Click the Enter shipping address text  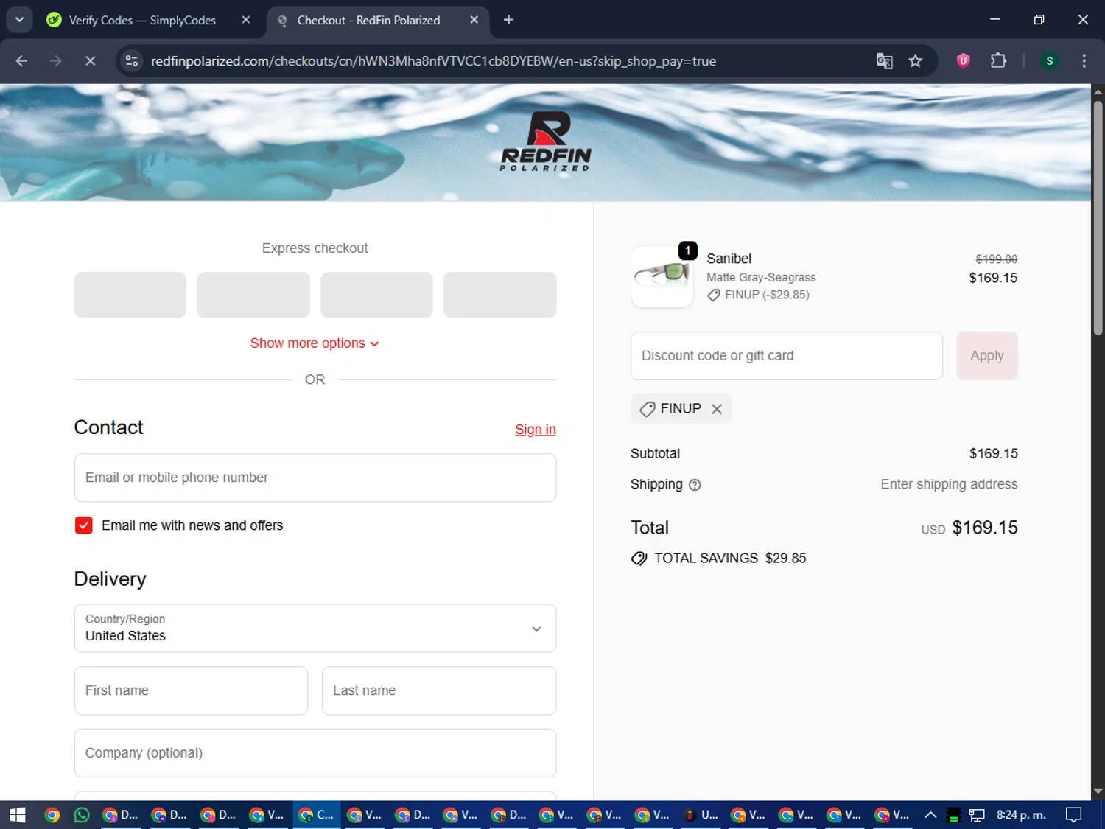(x=949, y=484)
